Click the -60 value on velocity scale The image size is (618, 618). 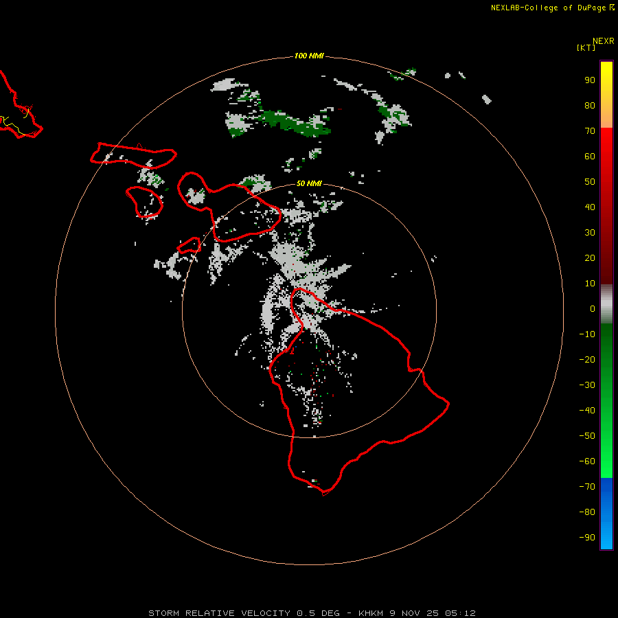[x=587, y=461]
